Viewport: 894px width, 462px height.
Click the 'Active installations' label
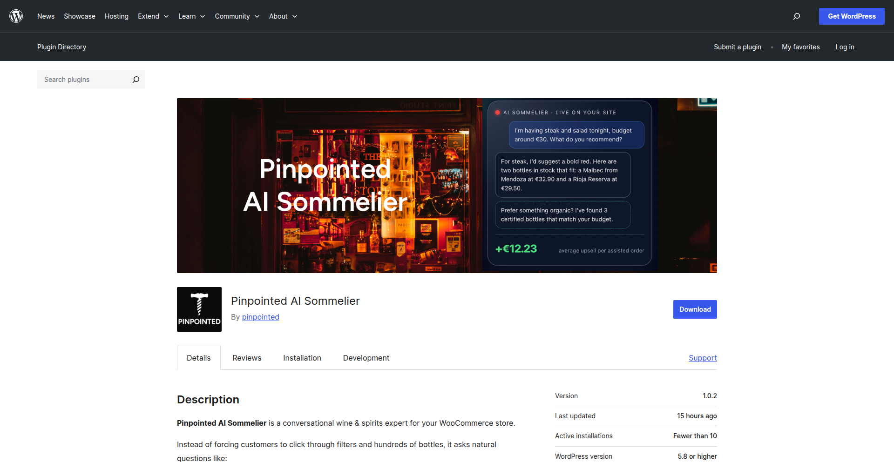584,436
